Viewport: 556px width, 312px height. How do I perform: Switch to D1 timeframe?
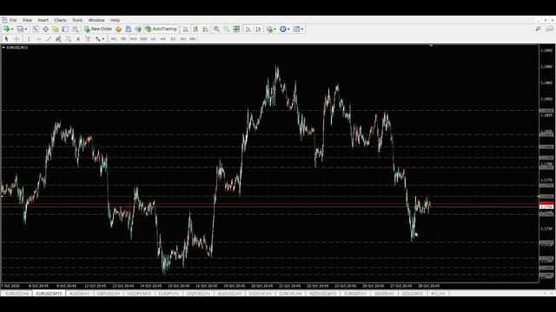[173, 39]
